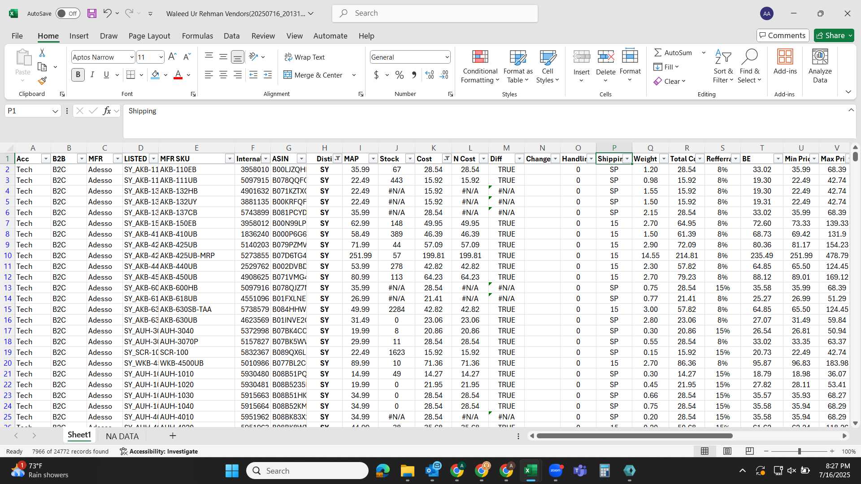Click Accessibility: Investigate in status bar

[x=159, y=451]
